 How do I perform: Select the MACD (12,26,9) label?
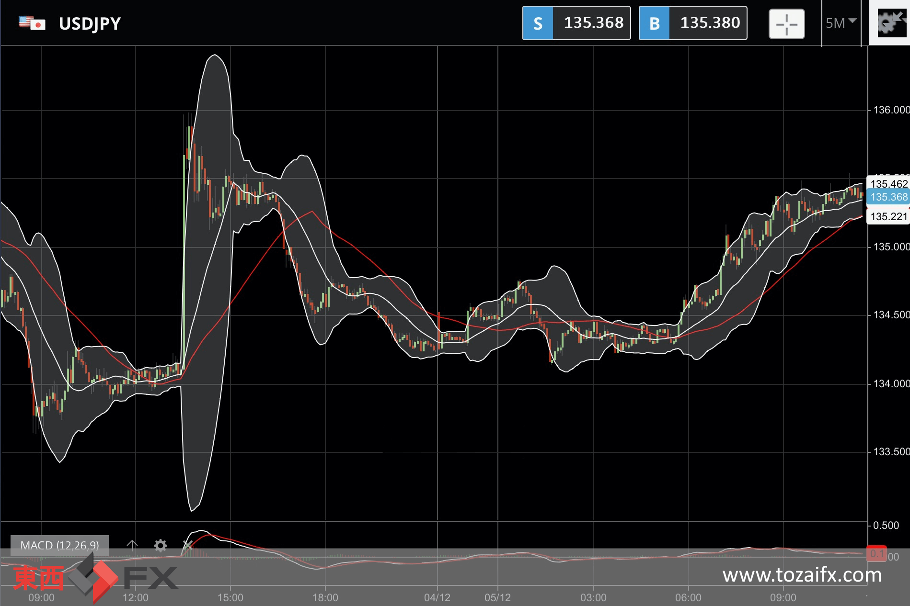coord(59,545)
